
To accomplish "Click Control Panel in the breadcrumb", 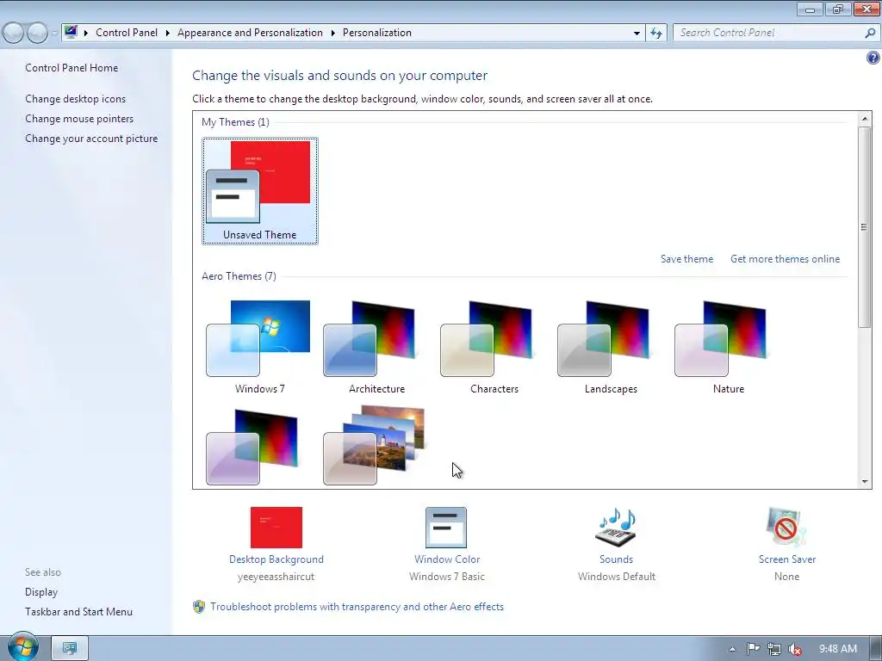I will click(127, 33).
